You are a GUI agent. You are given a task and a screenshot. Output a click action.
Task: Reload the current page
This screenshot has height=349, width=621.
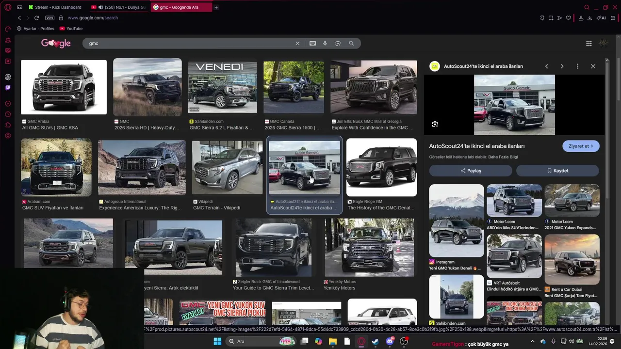36,18
